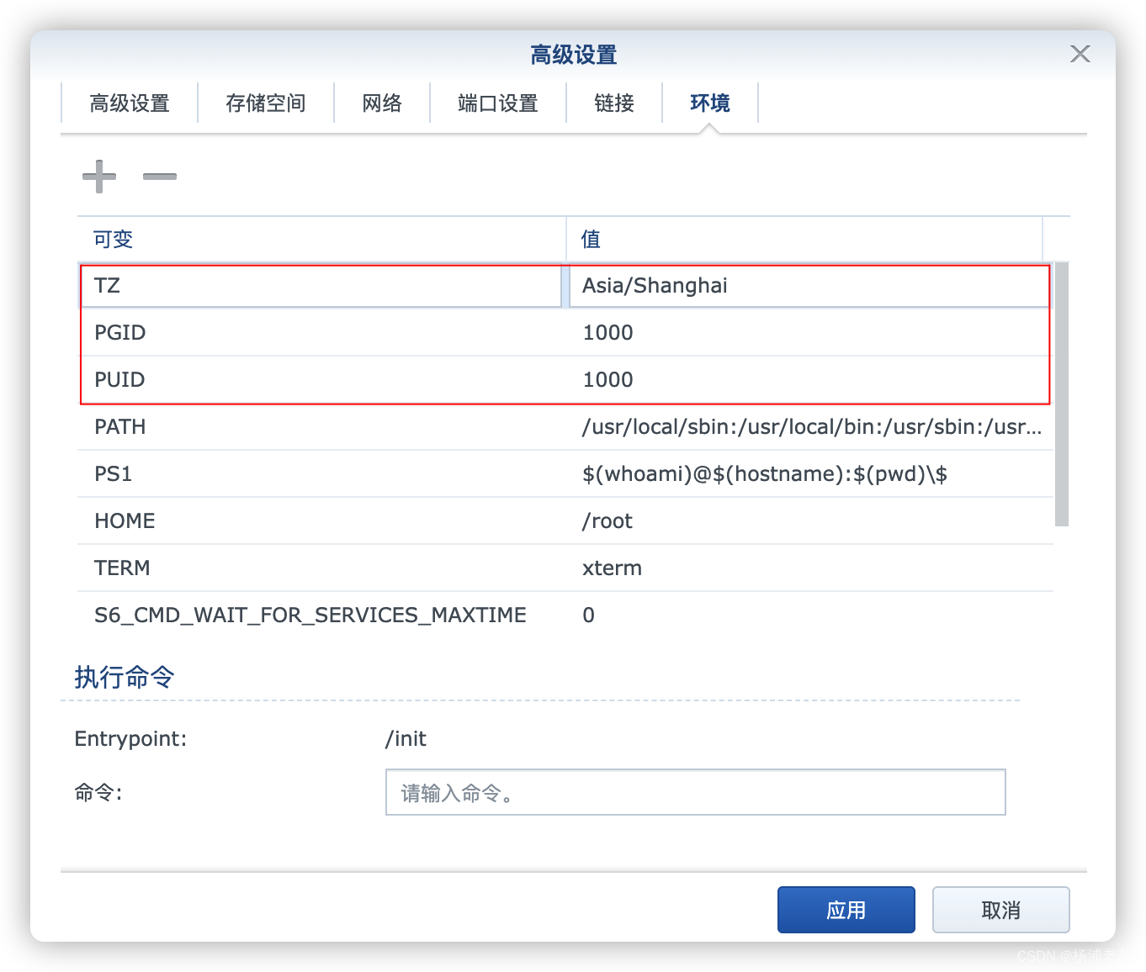
Task: Open the 存储空间 tab
Action: 266,103
